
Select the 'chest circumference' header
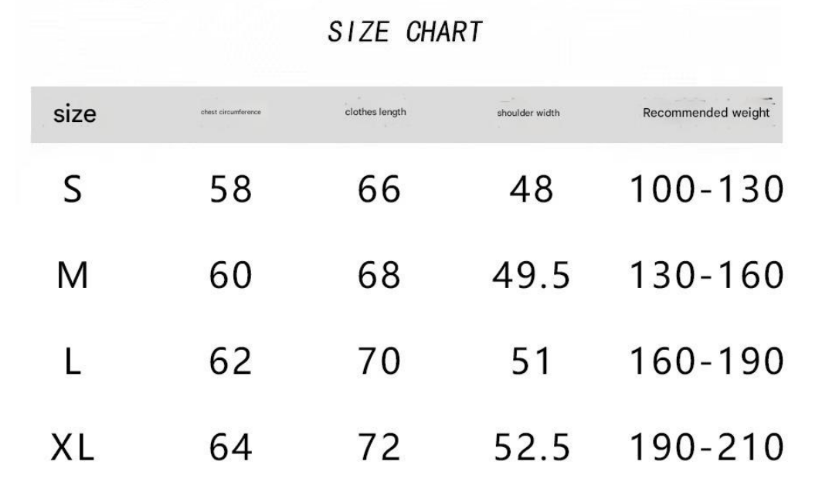[230, 113]
